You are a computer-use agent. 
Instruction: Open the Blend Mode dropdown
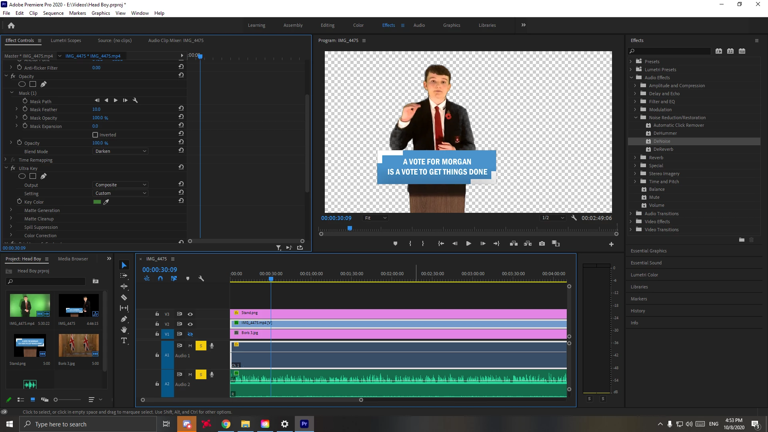coord(120,151)
